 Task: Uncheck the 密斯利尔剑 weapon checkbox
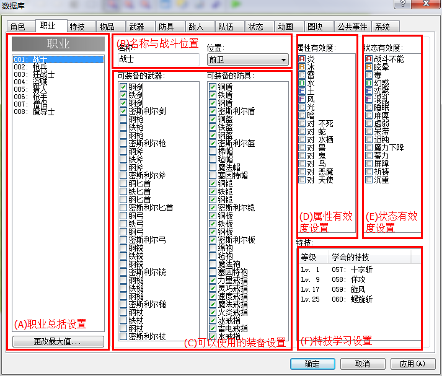[x=123, y=111]
